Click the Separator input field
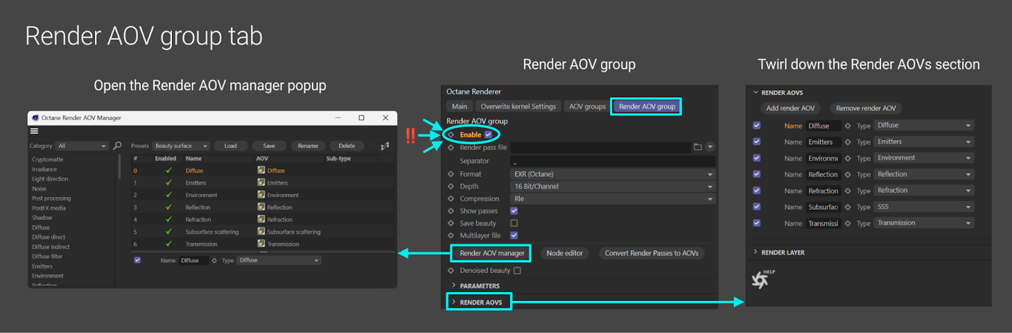Image resolution: width=1012 pixels, height=333 pixels. click(x=612, y=161)
